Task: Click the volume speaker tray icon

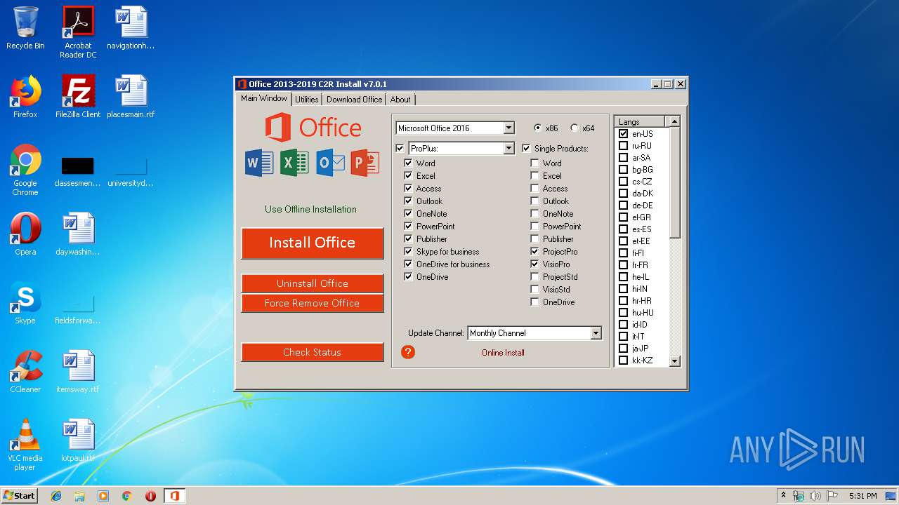Action: point(815,496)
